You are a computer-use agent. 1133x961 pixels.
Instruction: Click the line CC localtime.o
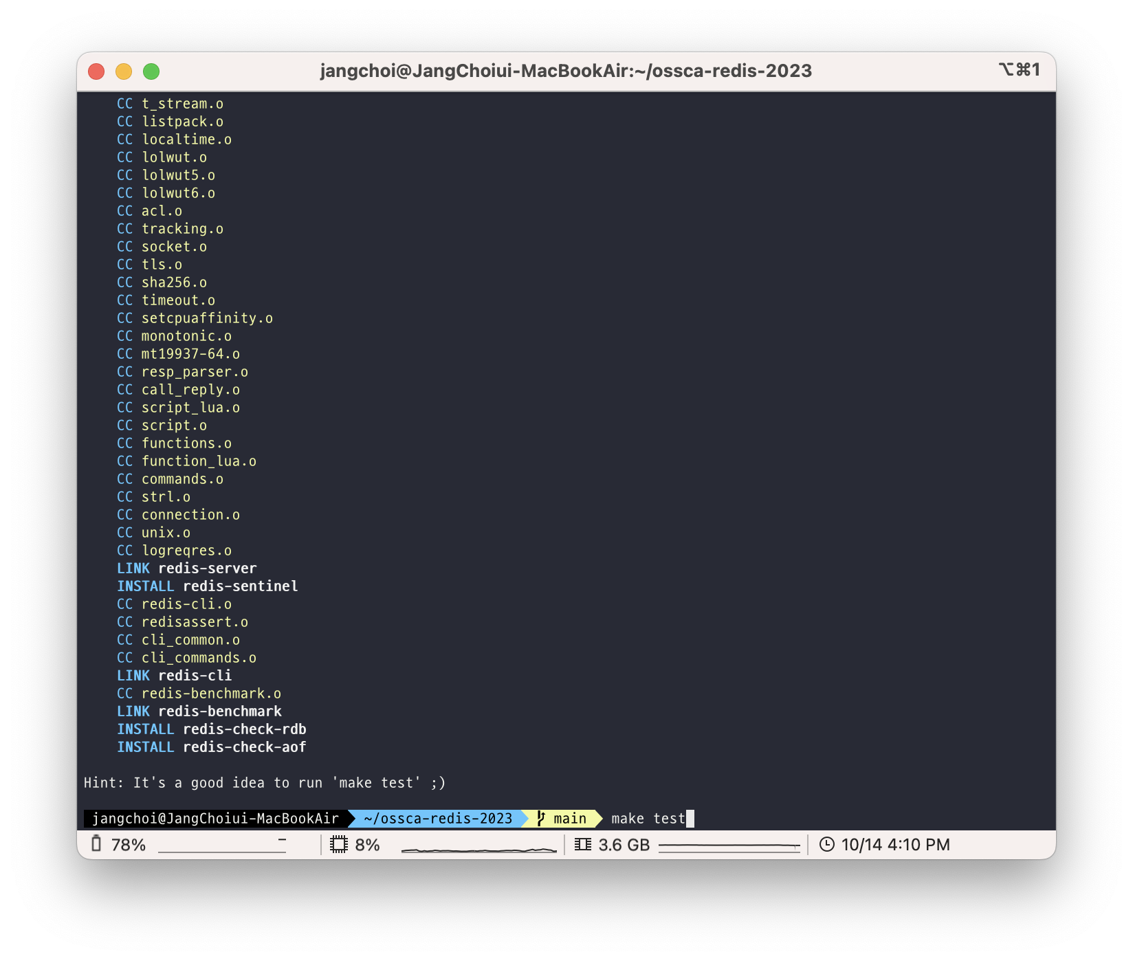(175, 139)
